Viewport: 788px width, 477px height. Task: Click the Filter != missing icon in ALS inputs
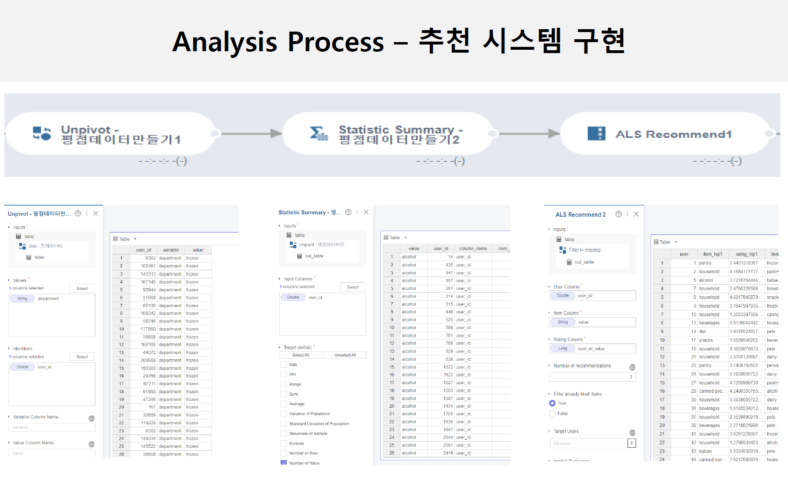[x=563, y=250]
